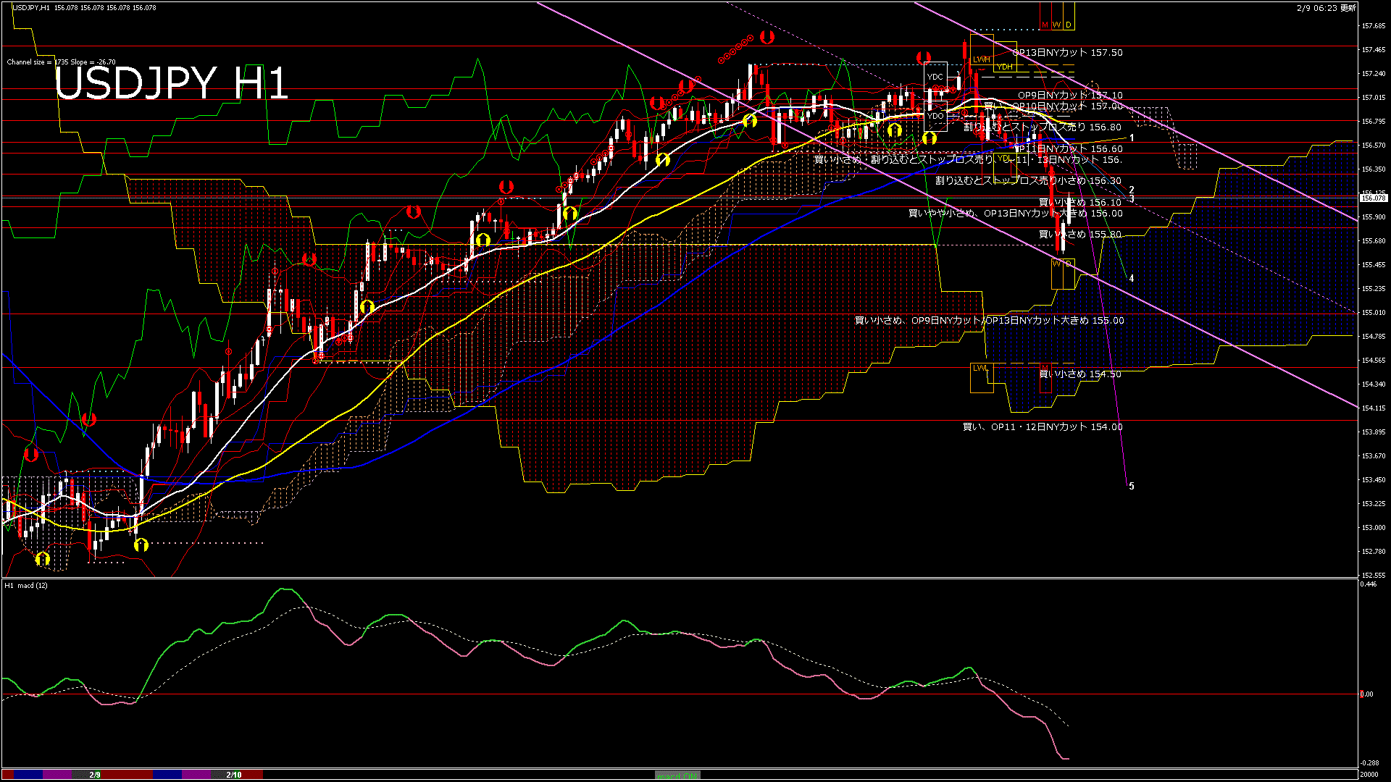Select the orange LWH last-week-high label
Image resolution: width=1391 pixels, height=782 pixels.
(x=982, y=59)
